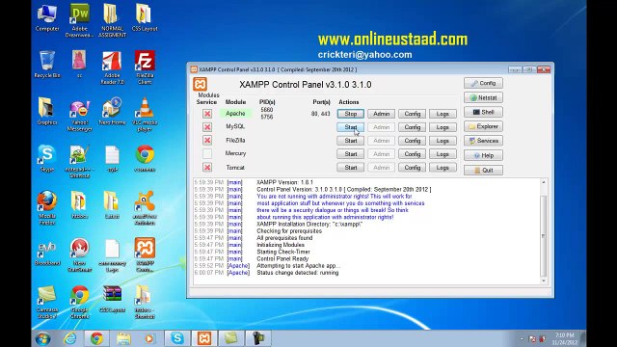The width and height of the screenshot is (617, 347).
Task: Select the Mozilla Firefox desktop icon
Action: (x=47, y=208)
